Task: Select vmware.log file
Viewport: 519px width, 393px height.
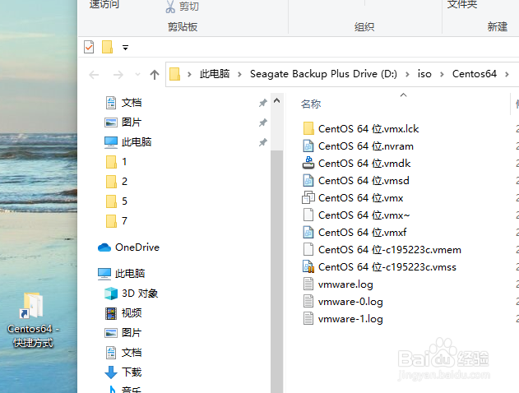Action: (x=338, y=284)
